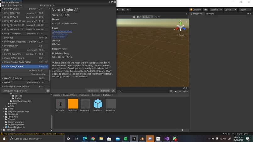Refresh the package list
Viewport: 253px width, 142px height.
click(48, 91)
